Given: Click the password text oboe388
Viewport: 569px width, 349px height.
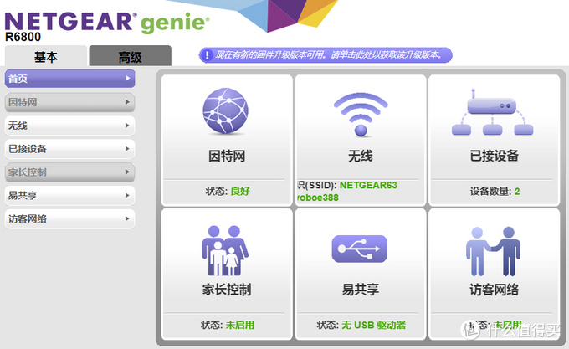Looking at the screenshot, I should [x=318, y=198].
